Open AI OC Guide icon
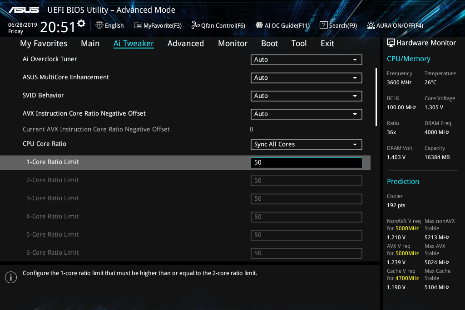The height and width of the screenshot is (310, 465). (259, 25)
